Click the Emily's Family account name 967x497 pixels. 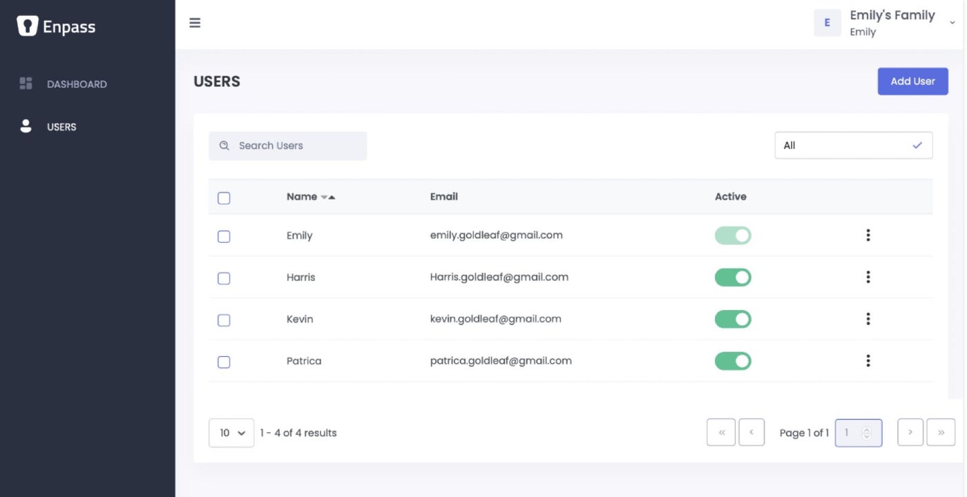click(x=892, y=15)
